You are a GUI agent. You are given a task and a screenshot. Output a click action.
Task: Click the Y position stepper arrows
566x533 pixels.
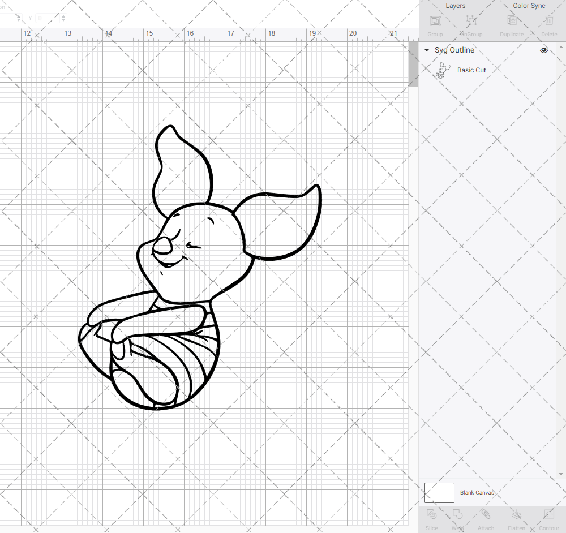point(63,18)
